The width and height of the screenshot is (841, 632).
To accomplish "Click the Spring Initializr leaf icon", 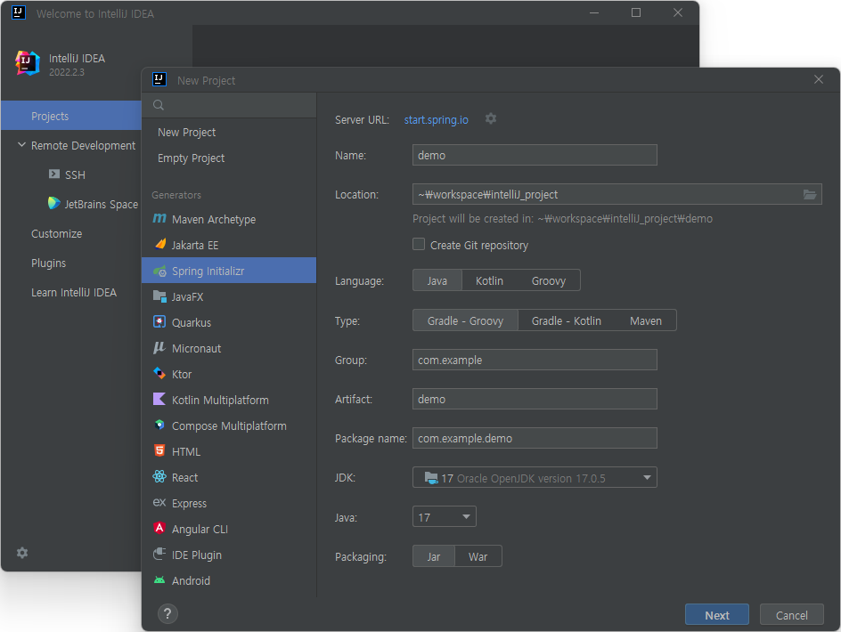I will (x=159, y=271).
